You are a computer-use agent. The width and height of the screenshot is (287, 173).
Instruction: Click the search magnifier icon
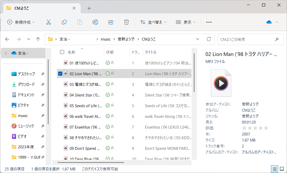[277, 39]
